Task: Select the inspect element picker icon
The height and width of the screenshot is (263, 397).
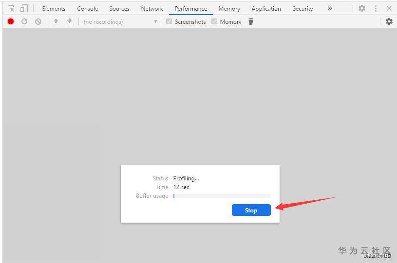Action: tap(11, 9)
